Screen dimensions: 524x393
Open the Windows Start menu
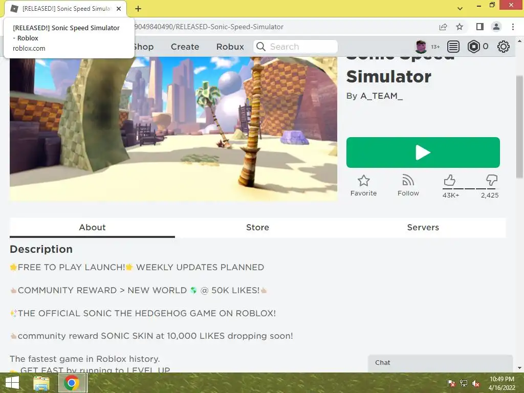tap(12, 383)
